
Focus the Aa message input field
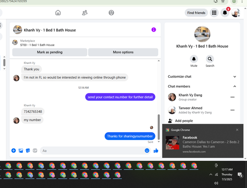92,151
